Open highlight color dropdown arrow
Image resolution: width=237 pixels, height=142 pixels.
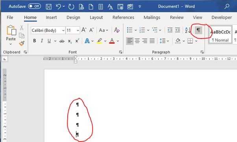click(x=106, y=41)
